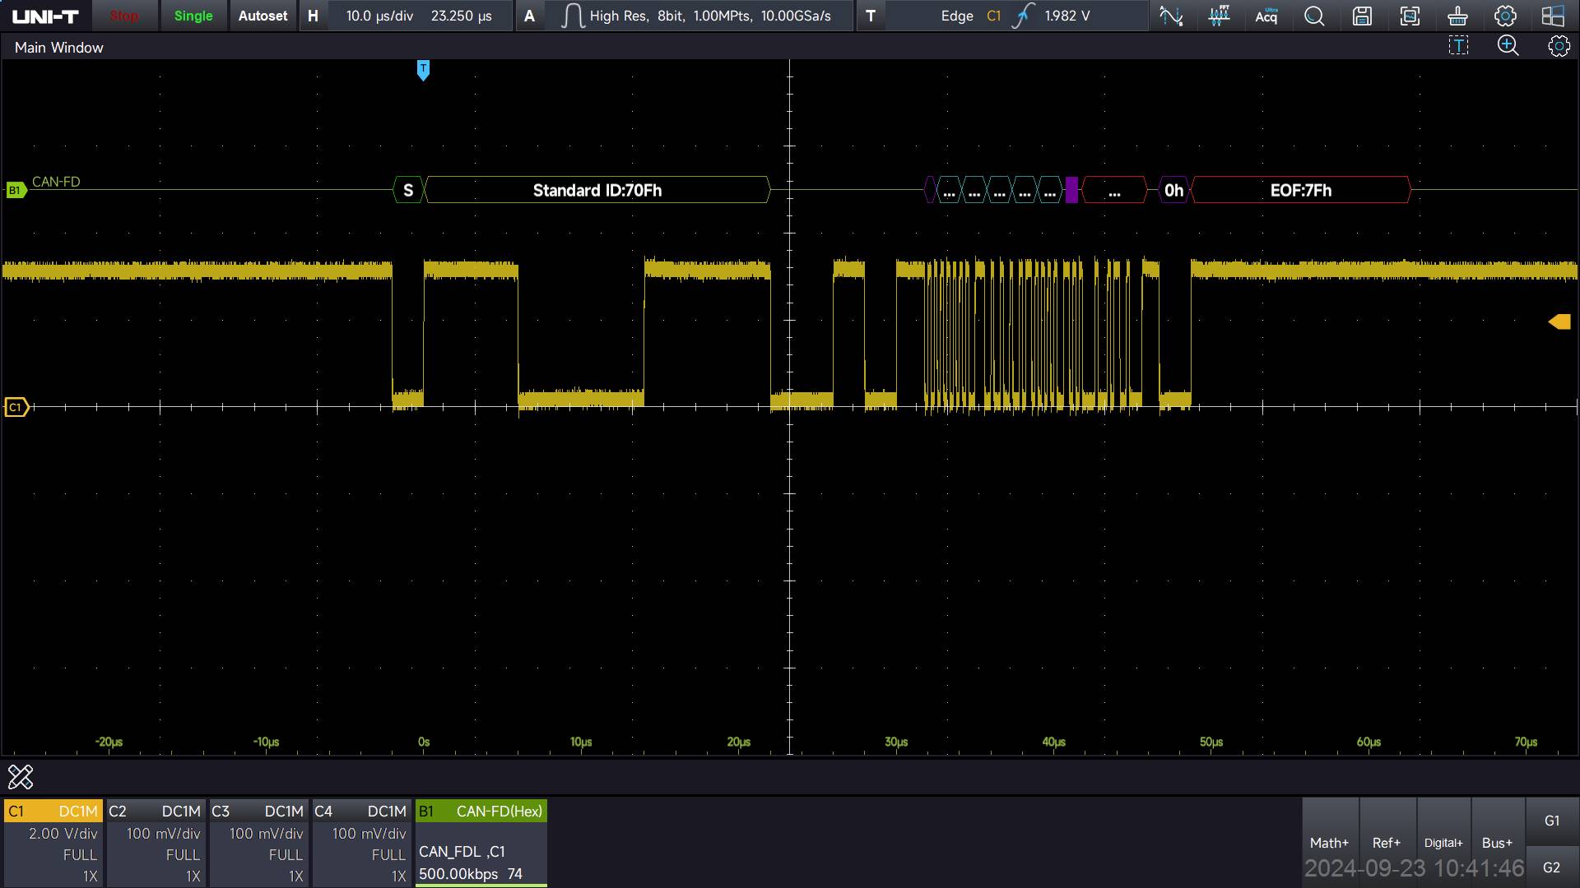Open the search function

1314,16
